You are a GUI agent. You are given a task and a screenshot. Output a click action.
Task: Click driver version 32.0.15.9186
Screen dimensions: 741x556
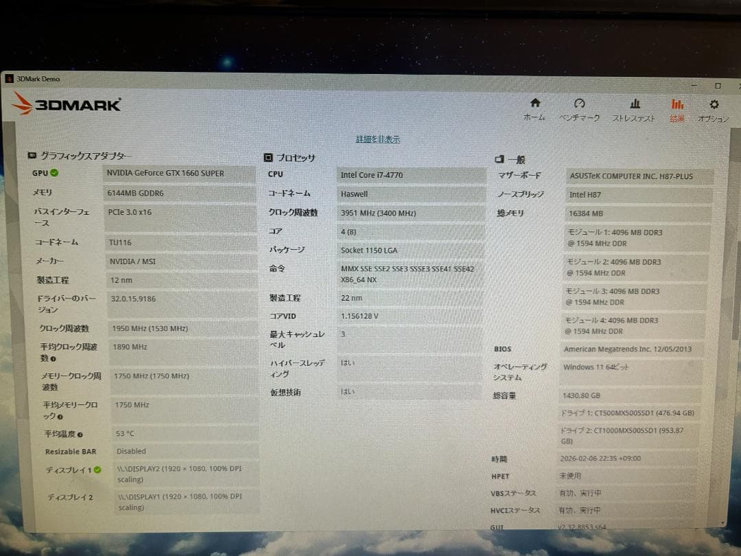tap(183, 305)
